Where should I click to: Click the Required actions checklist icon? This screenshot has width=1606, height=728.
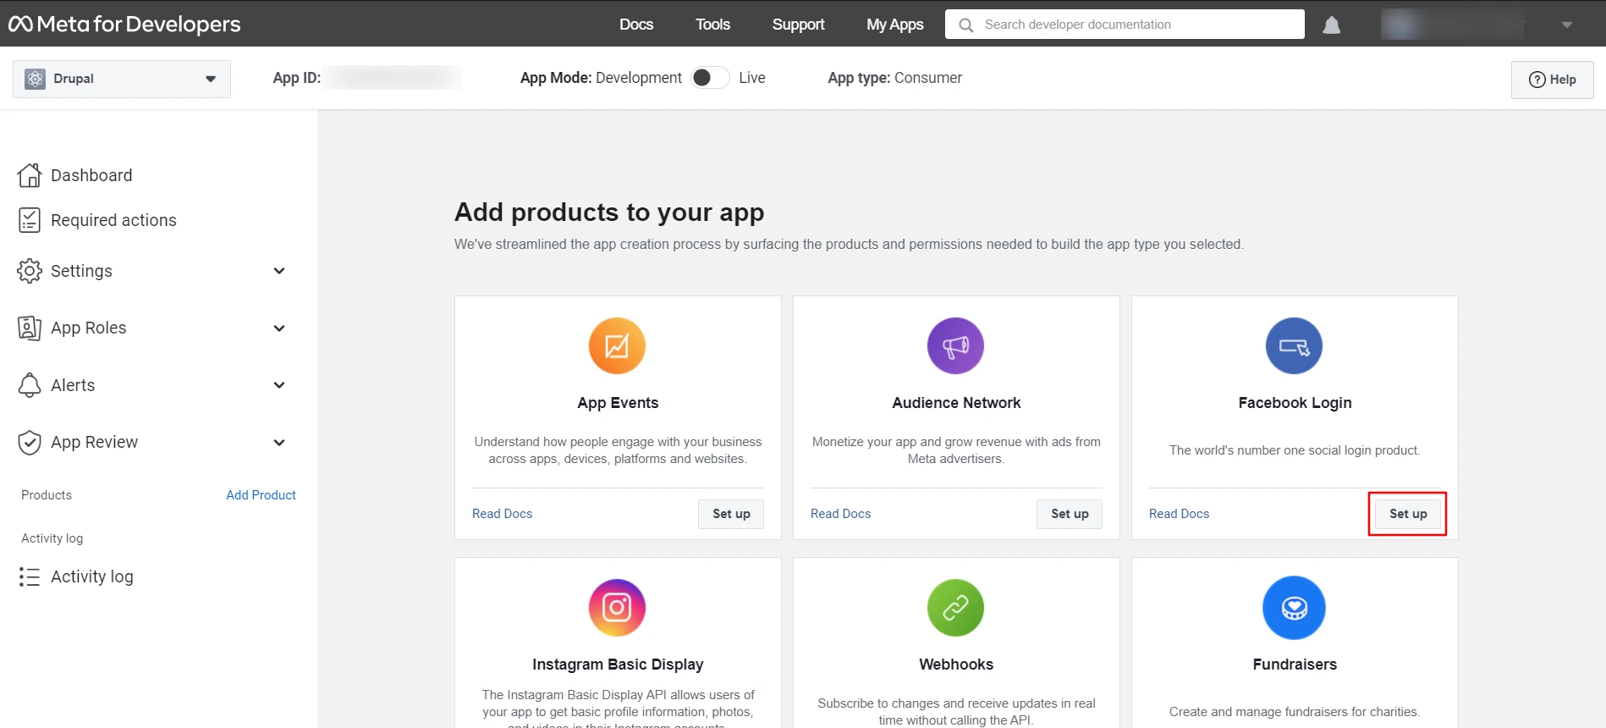coord(30,220)
